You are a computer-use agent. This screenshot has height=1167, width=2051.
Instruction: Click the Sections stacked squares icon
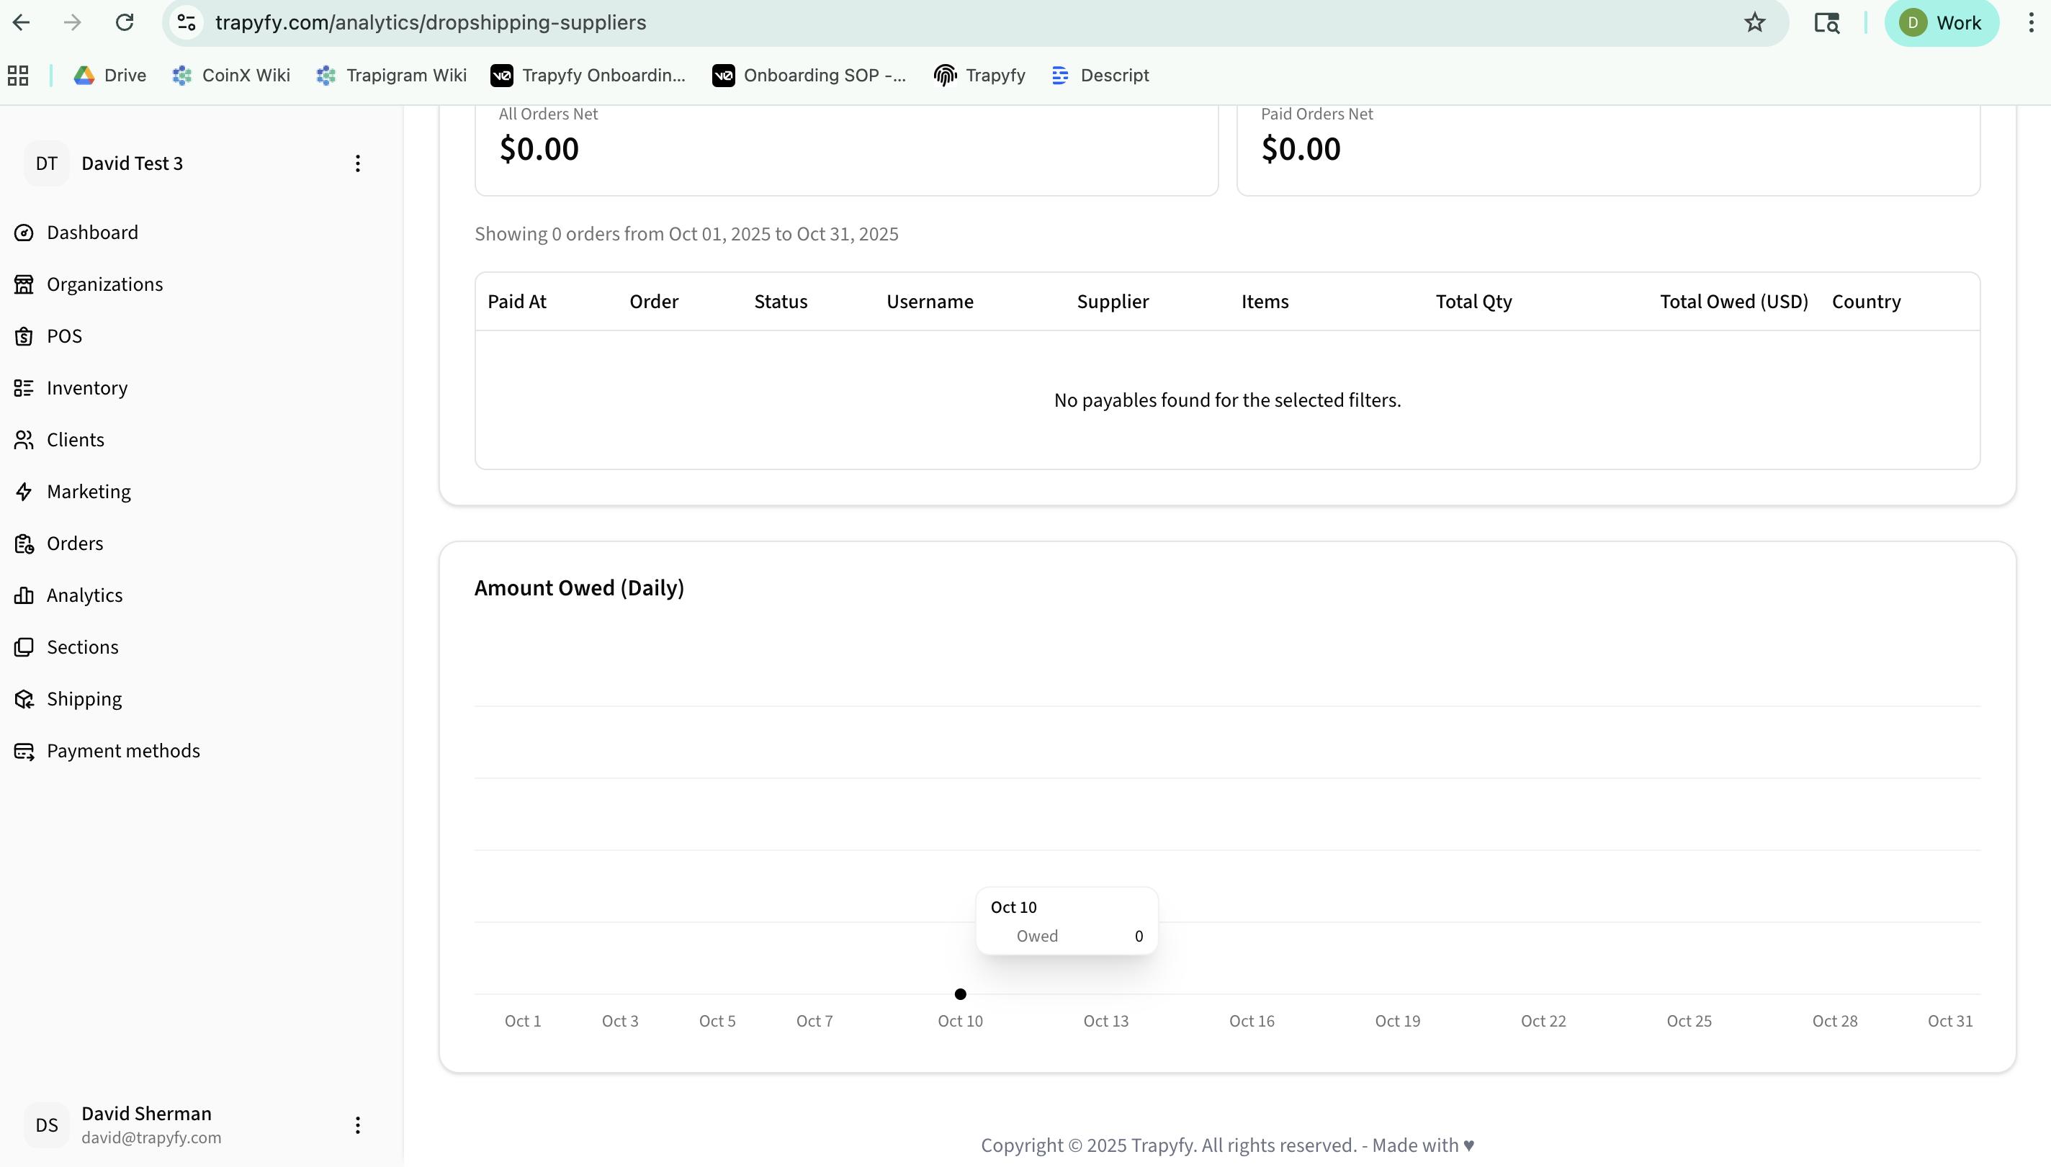click(x=24, y=646)
